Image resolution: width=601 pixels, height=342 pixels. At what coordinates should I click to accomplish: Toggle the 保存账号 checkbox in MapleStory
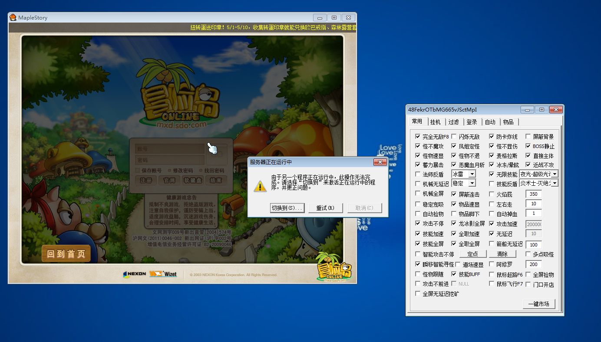138,171
